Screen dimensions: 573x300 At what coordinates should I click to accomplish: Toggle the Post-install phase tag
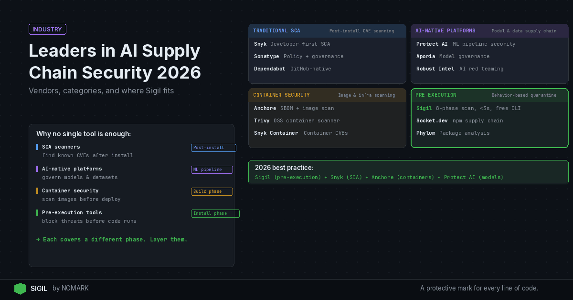[213, 148]
